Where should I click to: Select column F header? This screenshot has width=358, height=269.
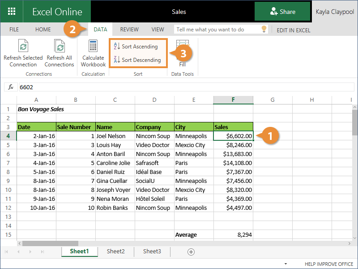coord(233,100)
